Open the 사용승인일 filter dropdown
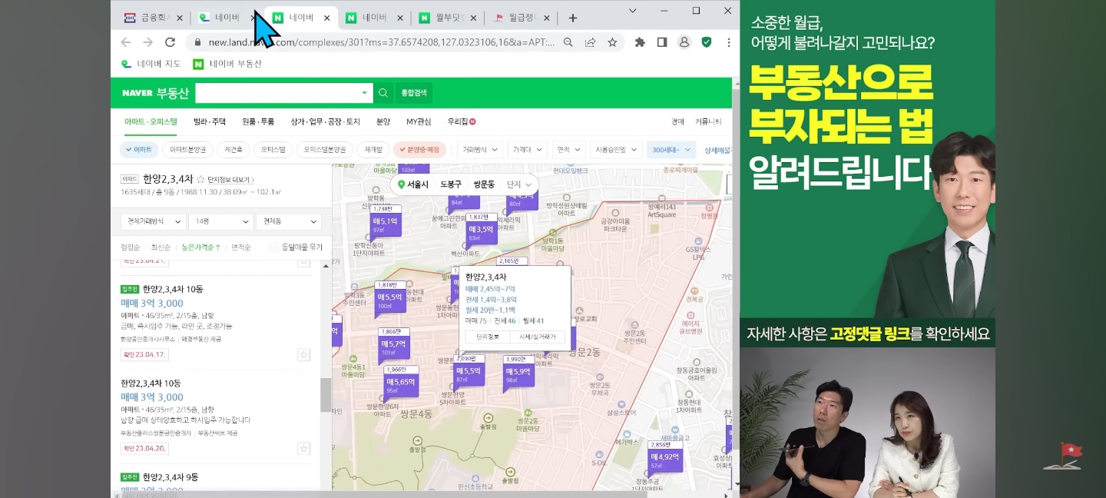 [x=615, y=150]
